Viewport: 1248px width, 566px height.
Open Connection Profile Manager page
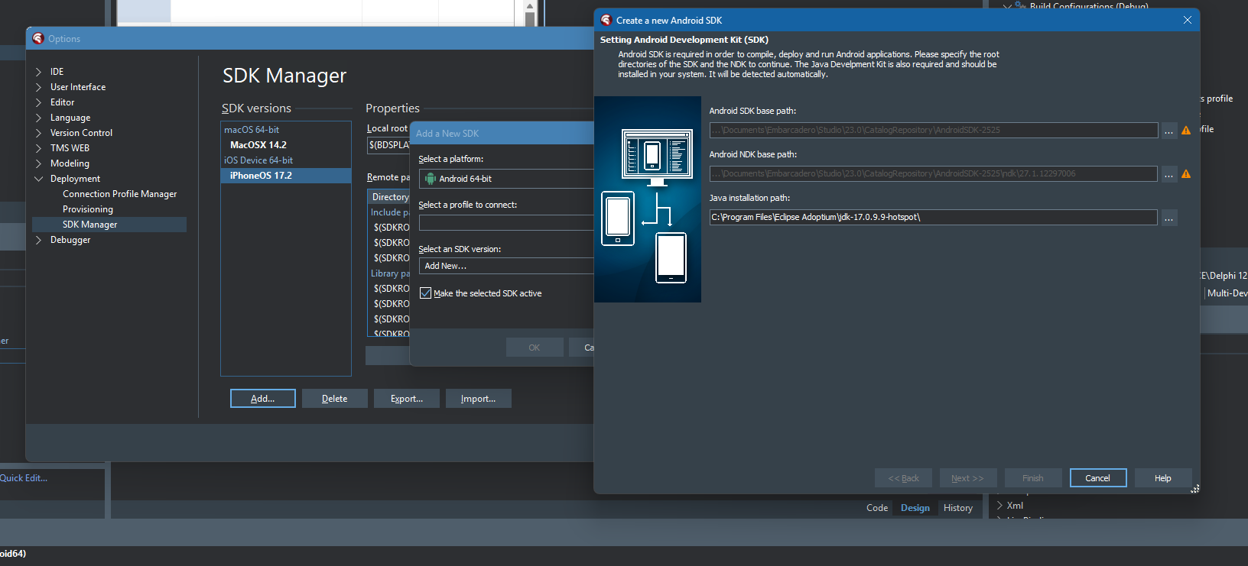(x=119, y=194)
